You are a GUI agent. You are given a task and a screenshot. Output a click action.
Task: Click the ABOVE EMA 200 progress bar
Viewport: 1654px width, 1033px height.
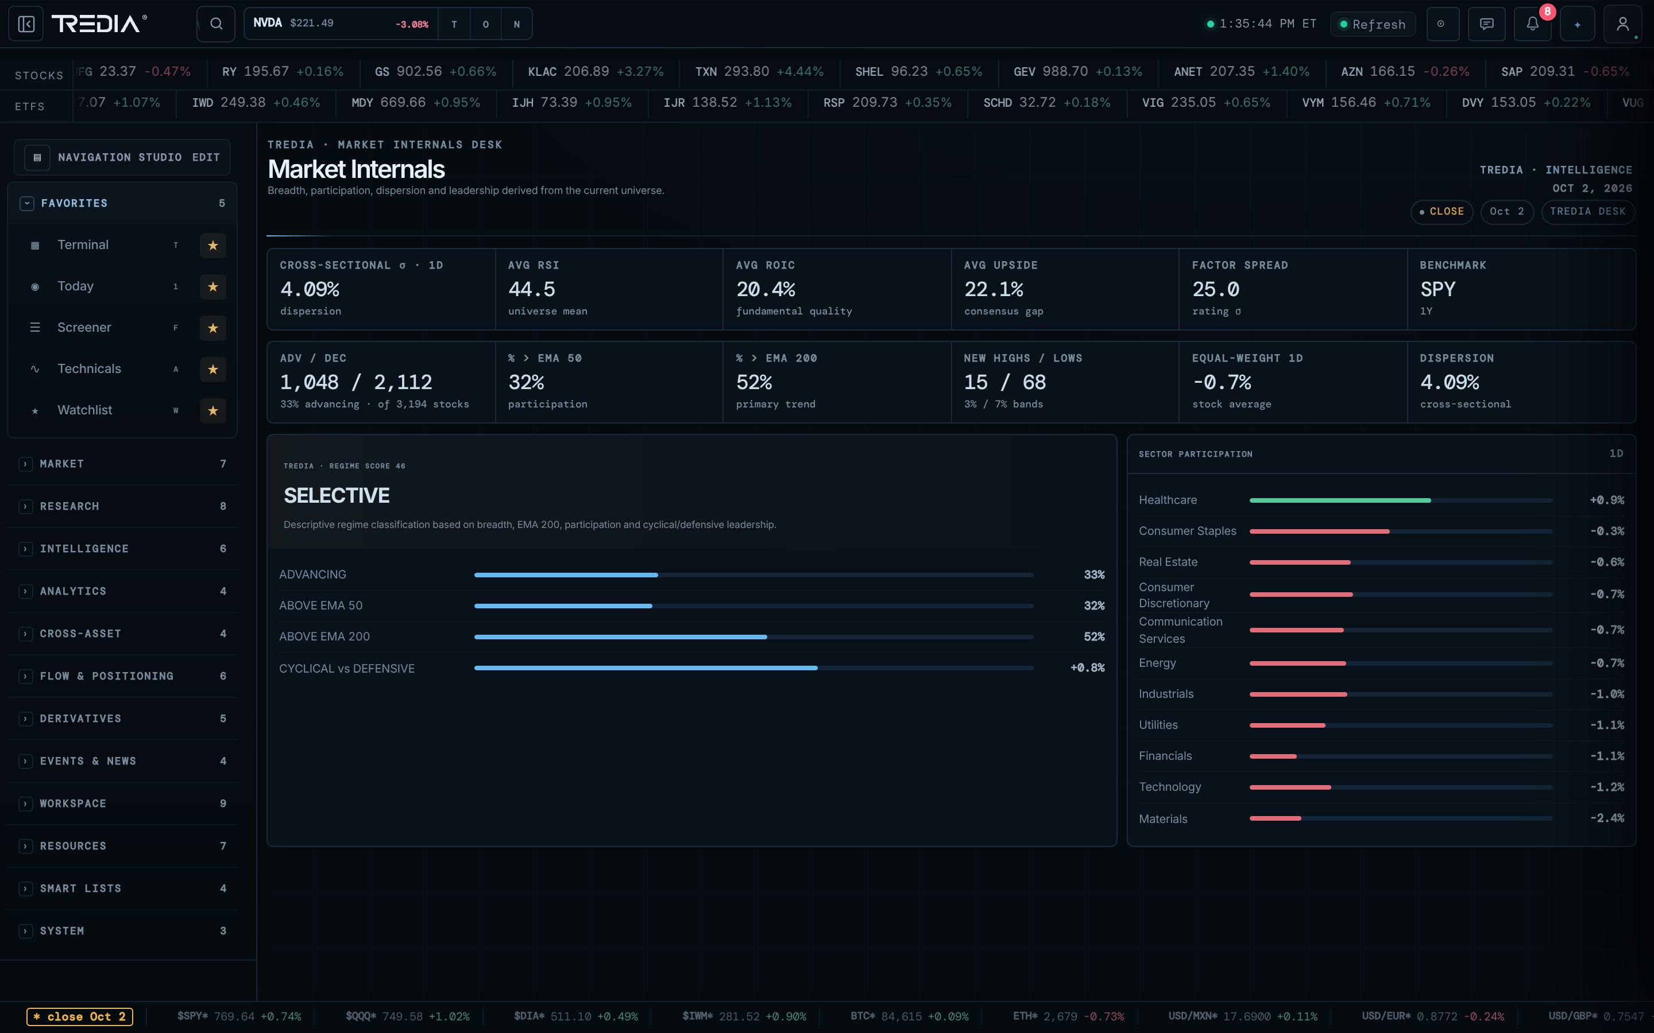coord(753,637)
